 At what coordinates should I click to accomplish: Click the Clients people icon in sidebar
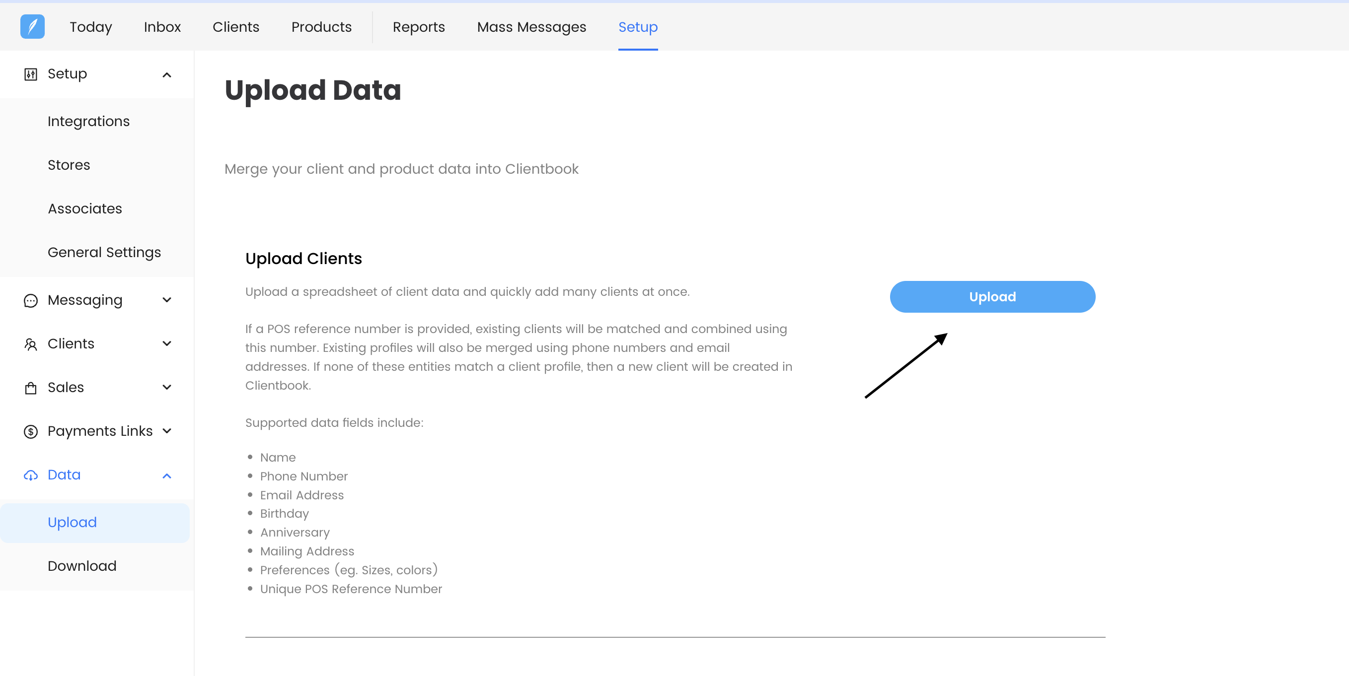(31, 344)
